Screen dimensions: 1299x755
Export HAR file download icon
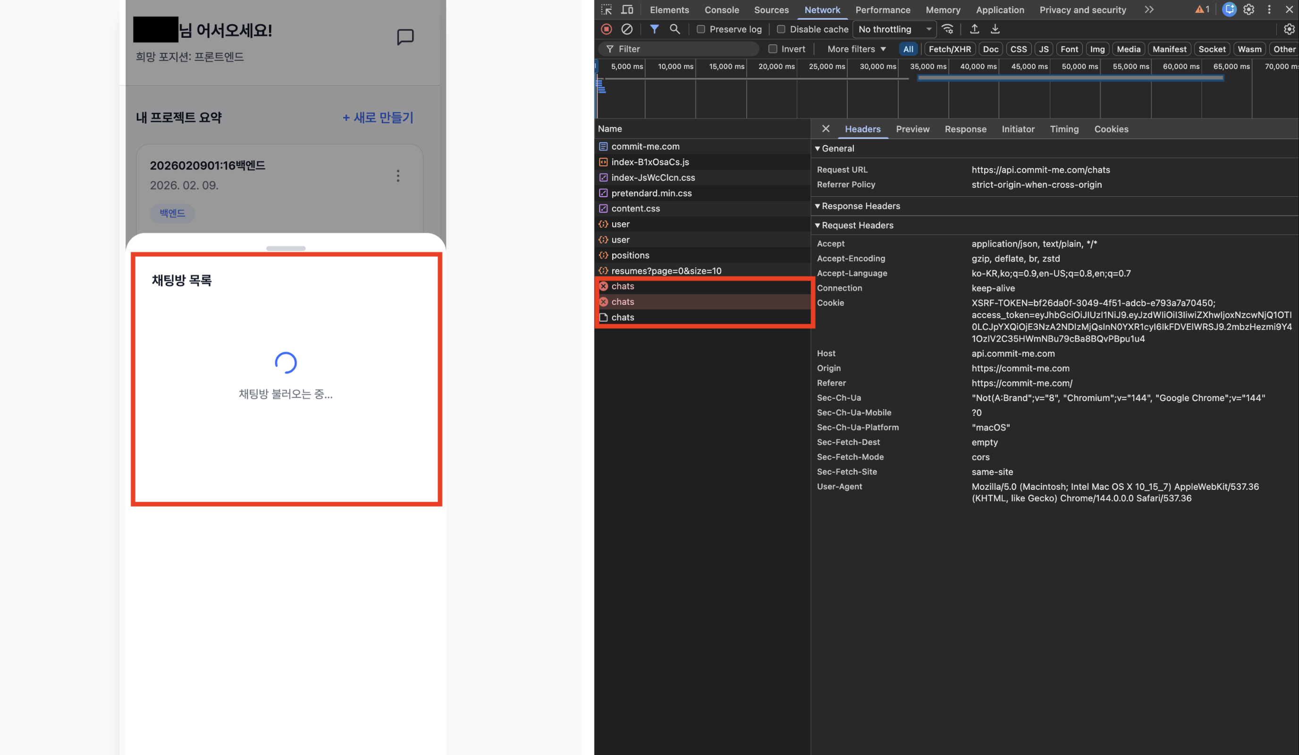995,29
